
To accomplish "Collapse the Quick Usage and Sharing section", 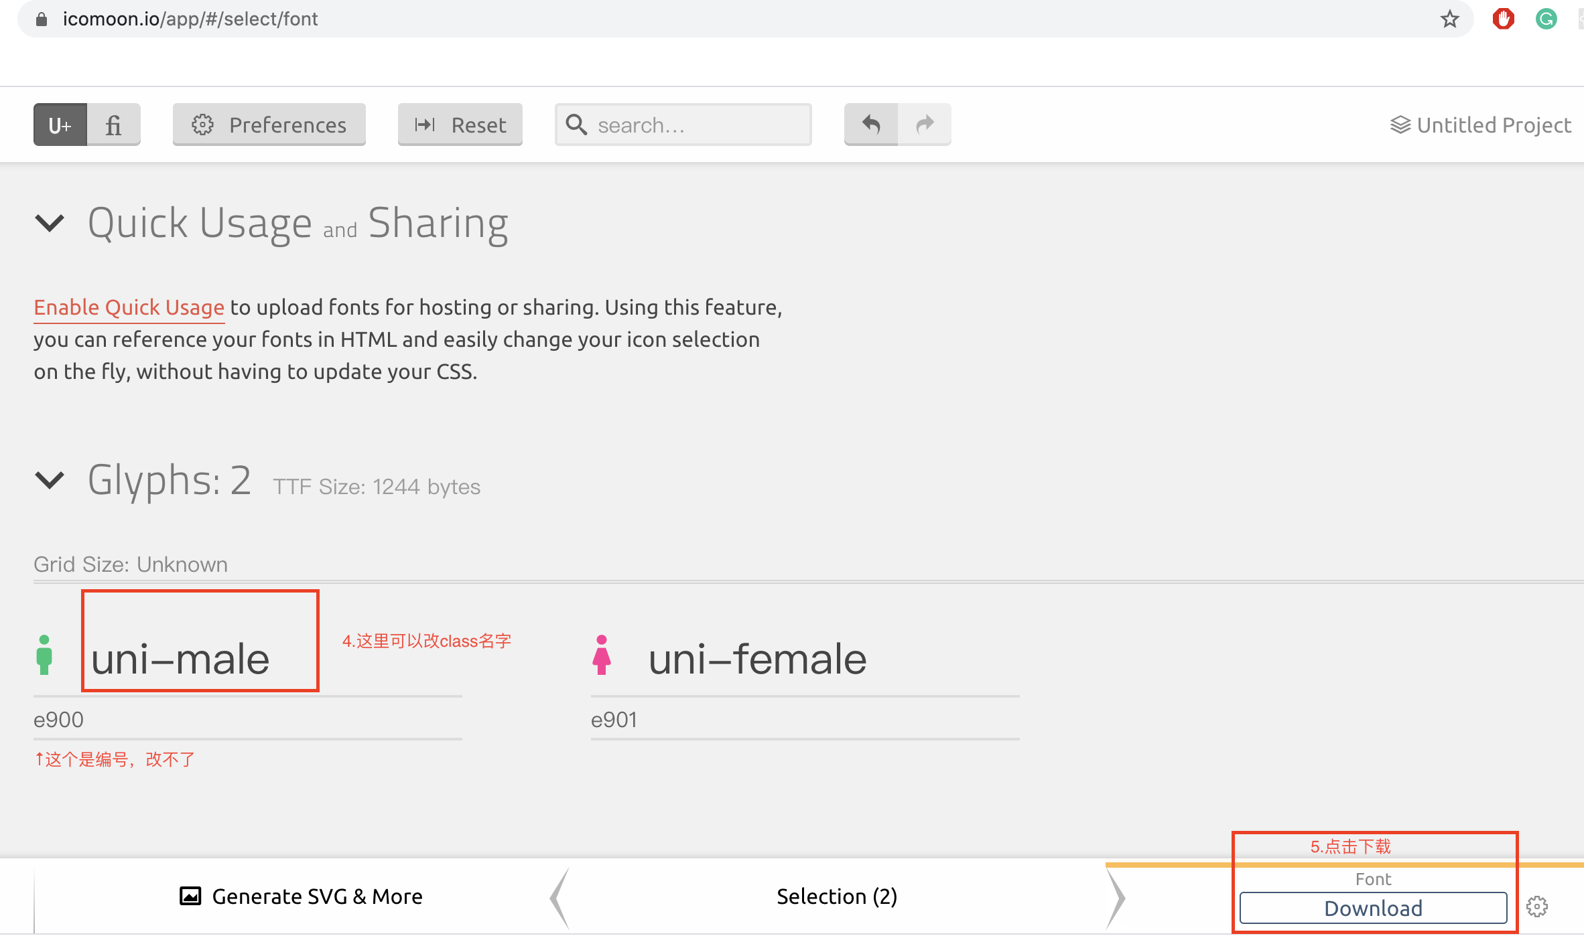I will coord(49,223).
